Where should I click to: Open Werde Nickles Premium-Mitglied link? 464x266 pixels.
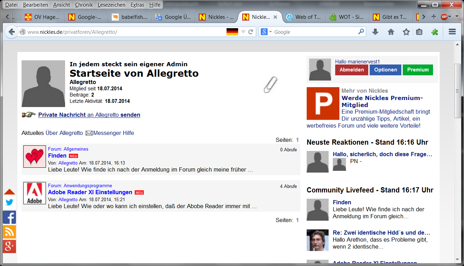(x=382, y=101)
